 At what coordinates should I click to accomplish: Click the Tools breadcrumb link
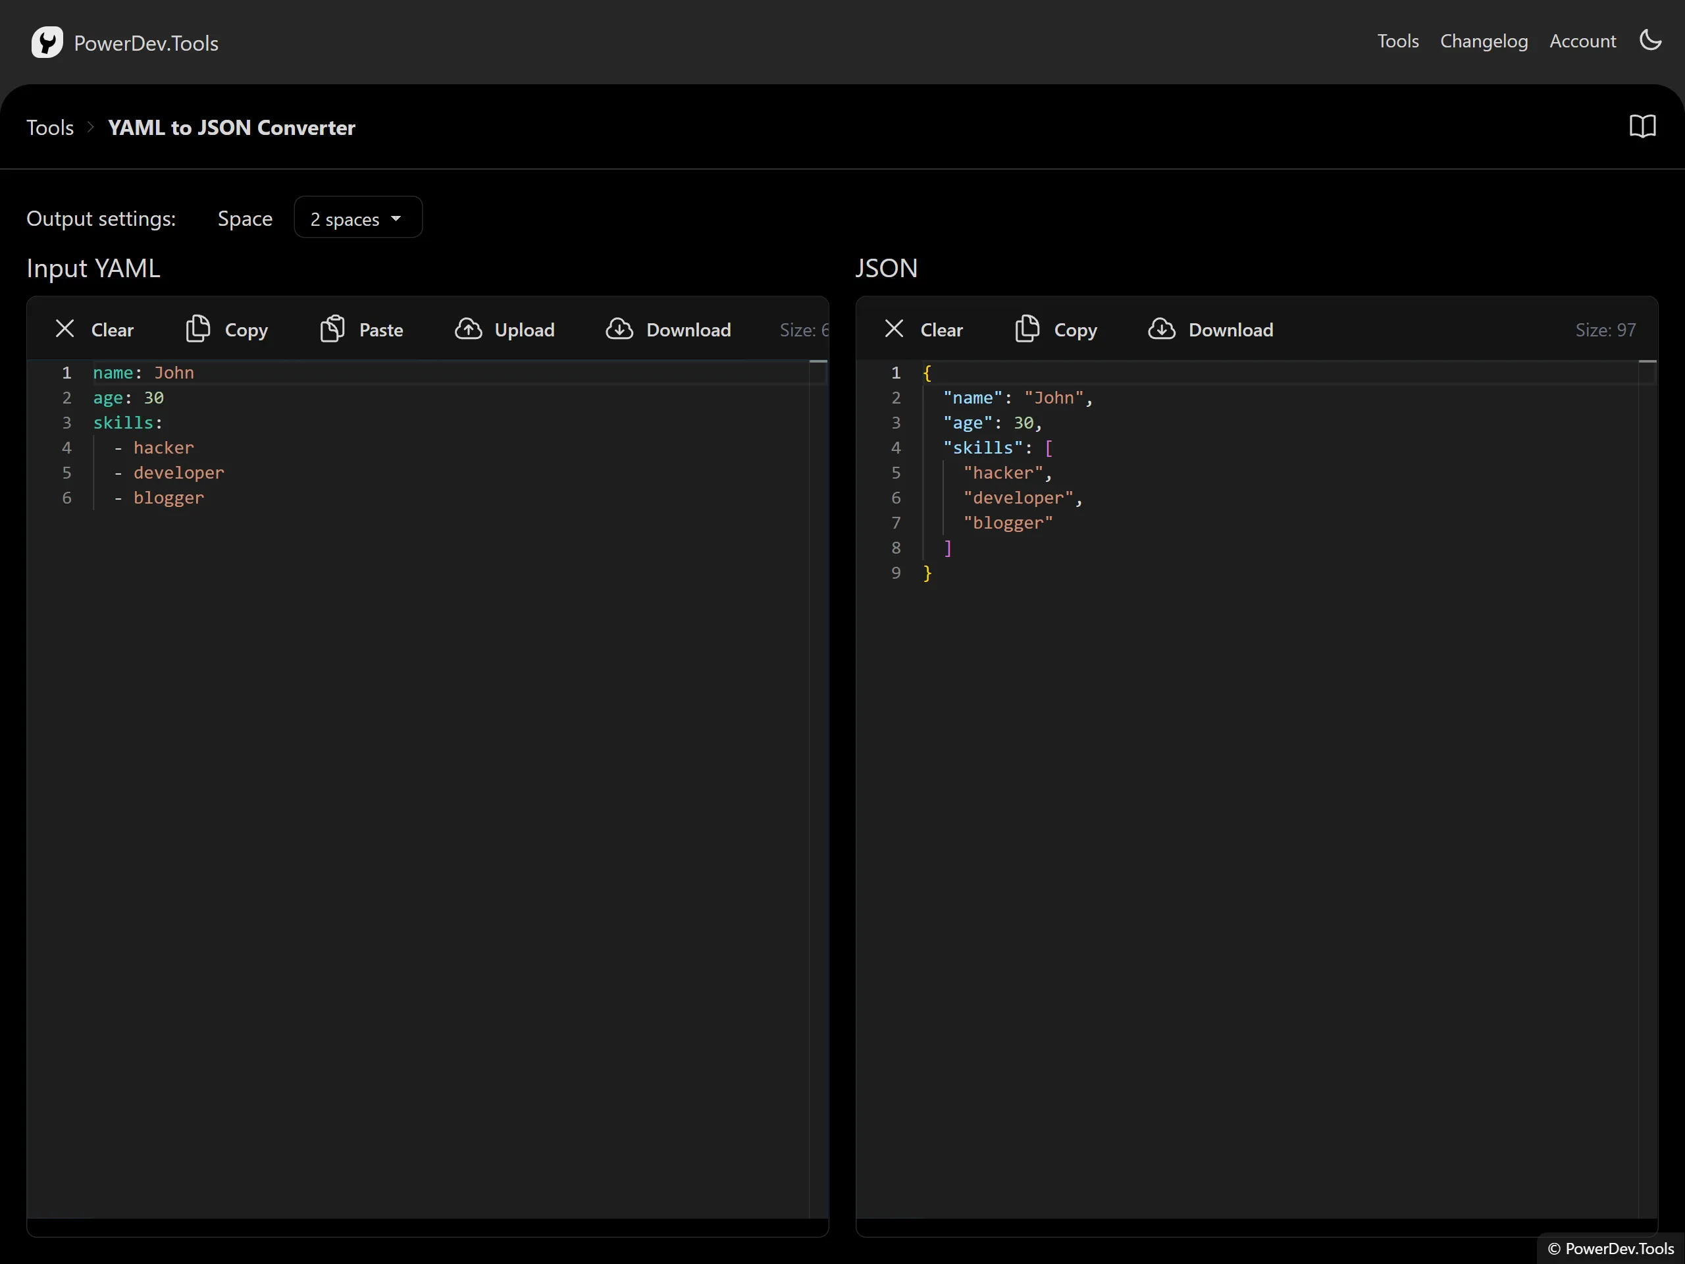tap(50, 127)
